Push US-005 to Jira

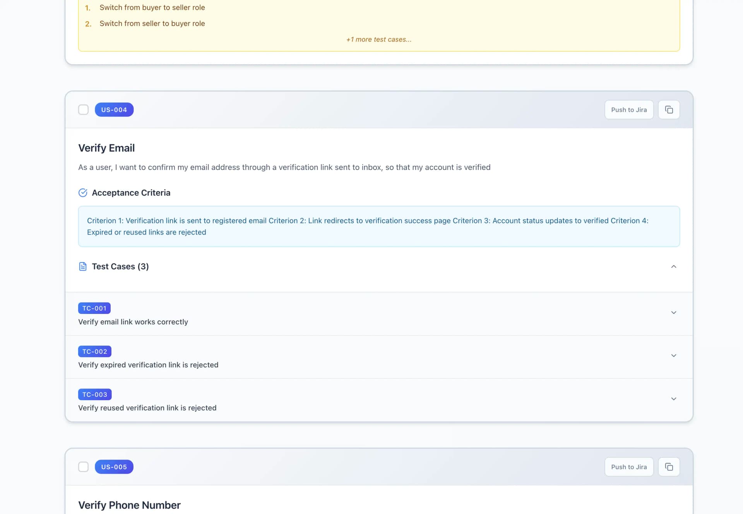[629, 467]
